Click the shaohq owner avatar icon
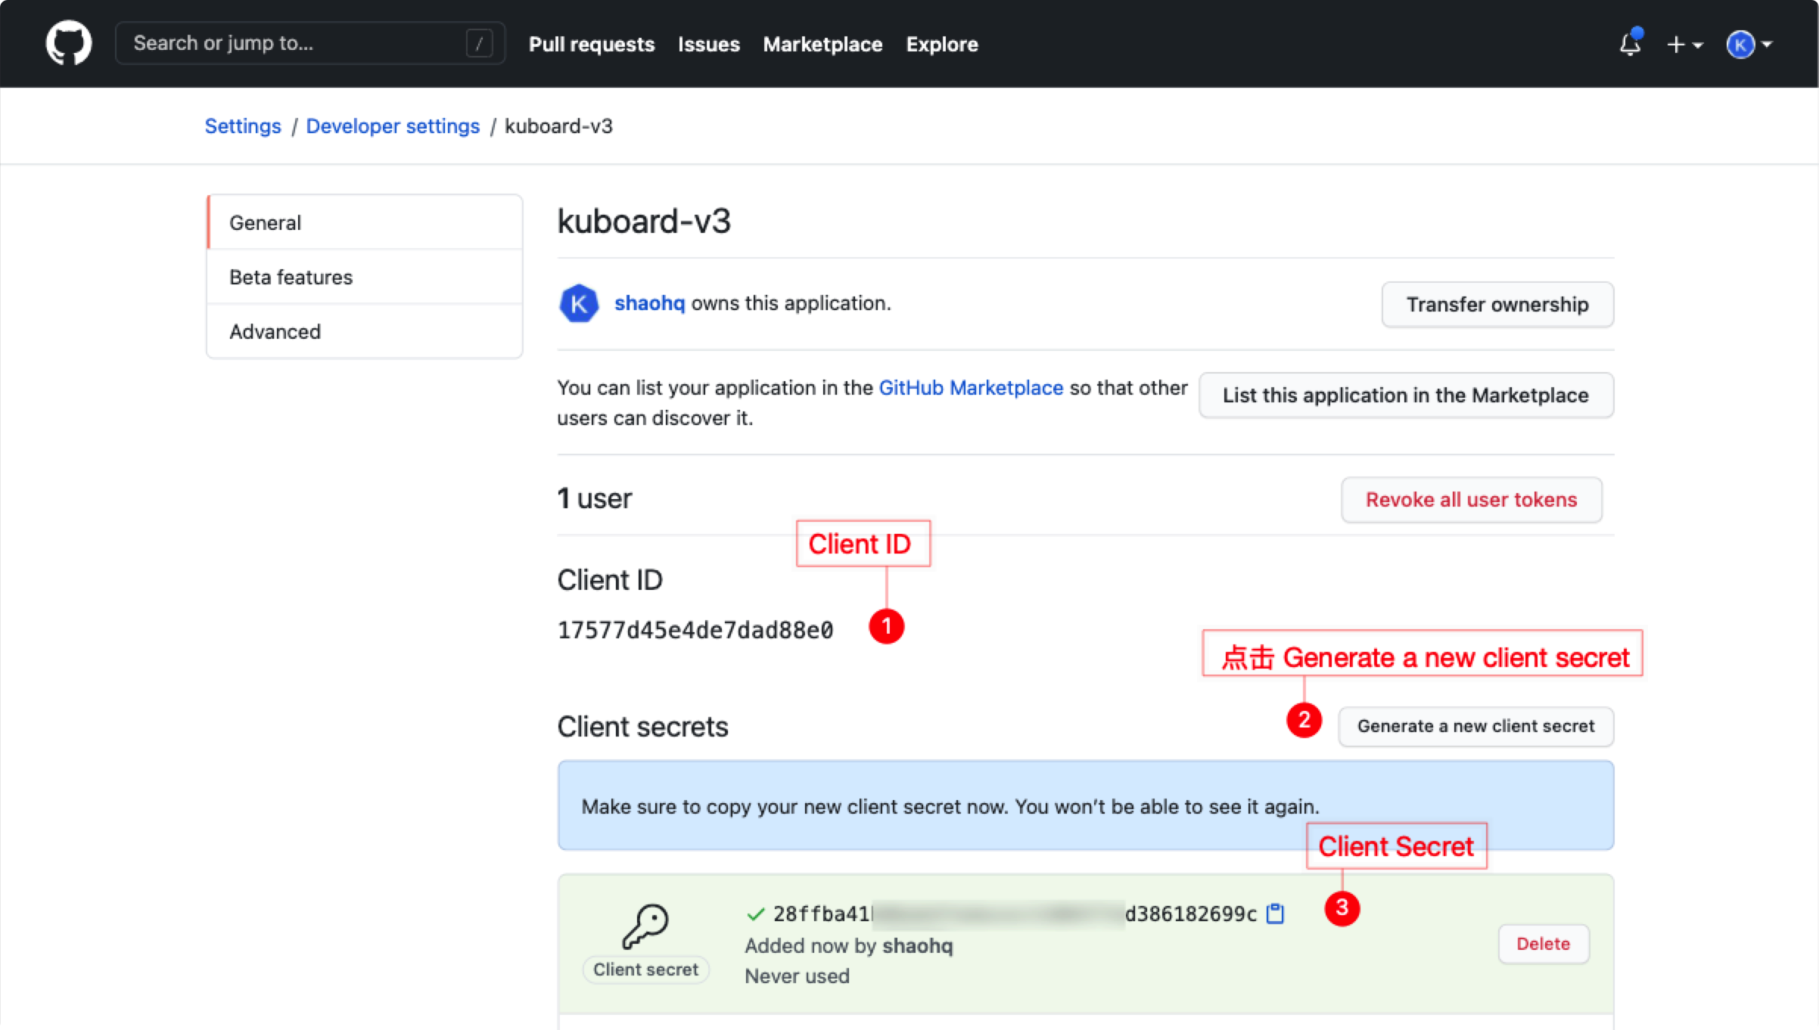 (579, 303)
